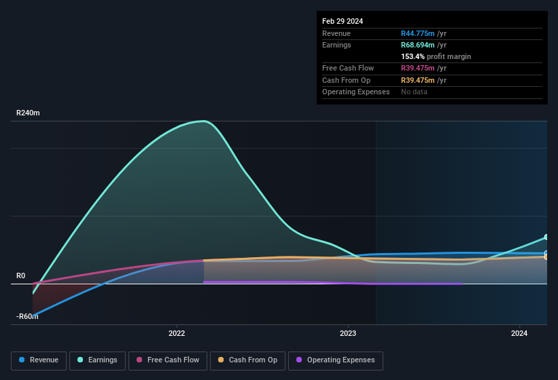Click the Operating Expenses row label in tooltip

[x=356, y=92]
